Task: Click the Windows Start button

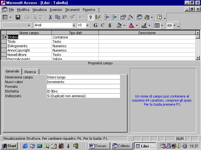Action: tap(9, 146)
